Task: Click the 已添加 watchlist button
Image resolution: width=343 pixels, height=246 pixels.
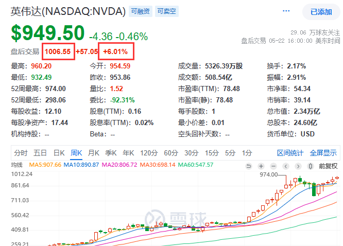Action: click(x=321, y=12)
